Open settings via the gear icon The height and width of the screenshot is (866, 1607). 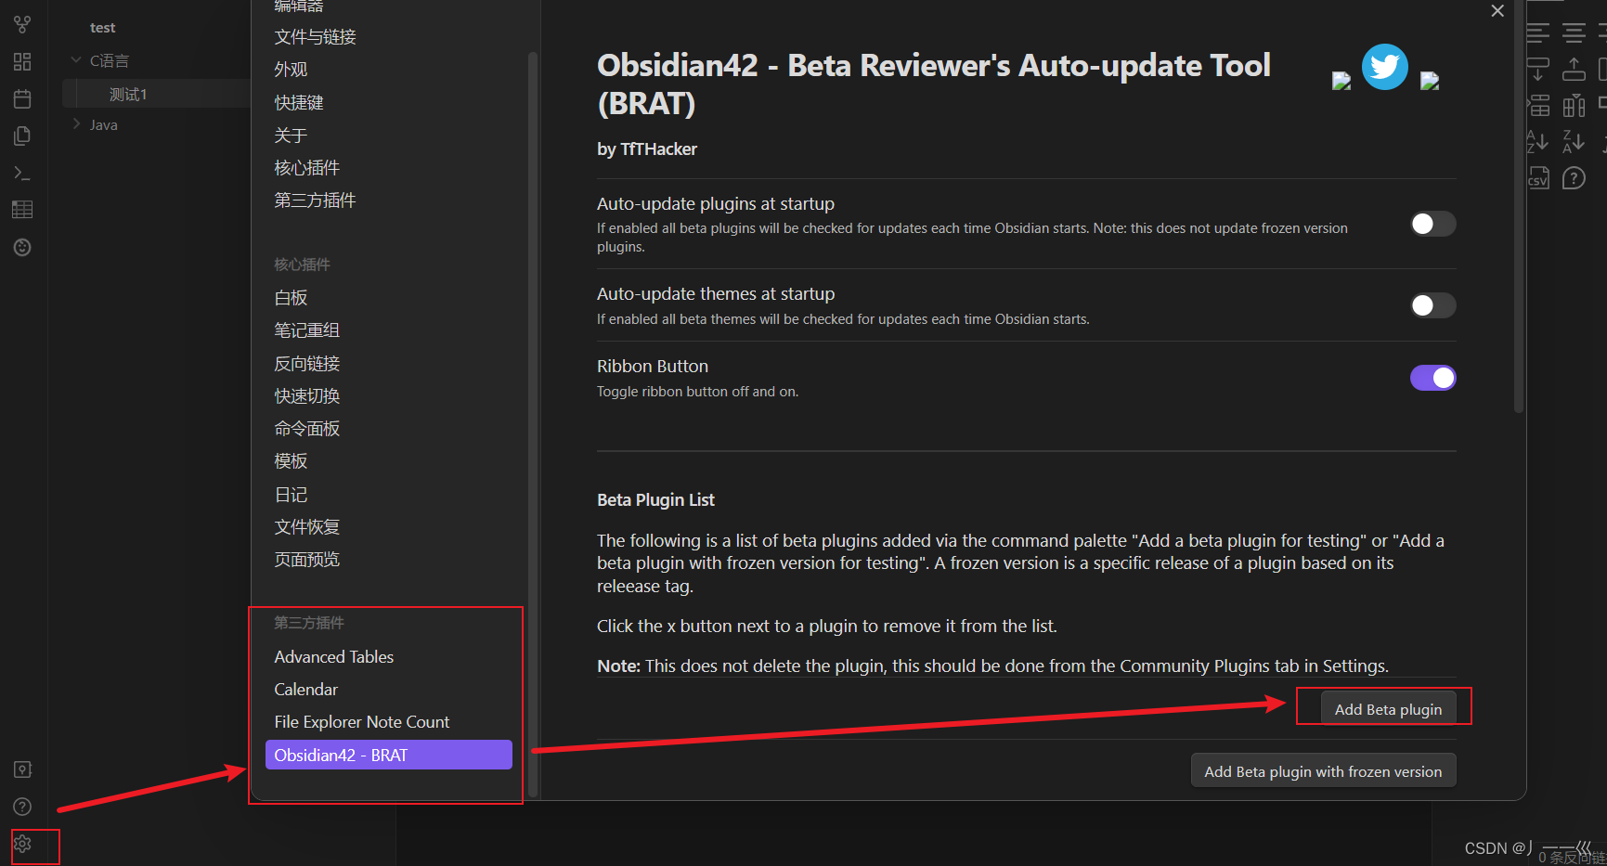22,844
